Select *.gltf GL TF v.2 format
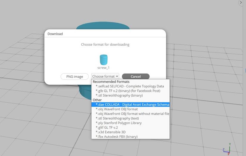This screenshot has width=246, height=156. pyautogui.click(x=130, y=127)
